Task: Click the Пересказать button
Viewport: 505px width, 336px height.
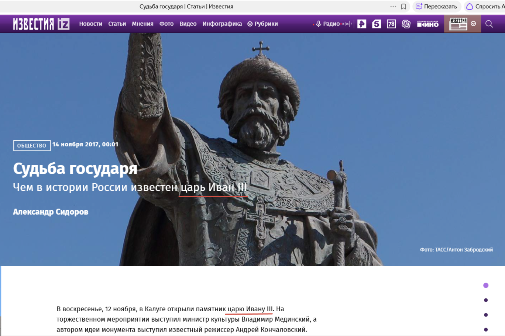Action: [436, 7]
